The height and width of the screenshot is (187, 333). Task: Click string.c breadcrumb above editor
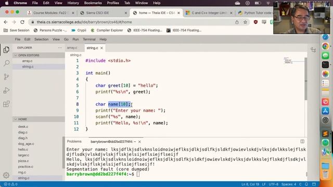click(x=76, y=55)
